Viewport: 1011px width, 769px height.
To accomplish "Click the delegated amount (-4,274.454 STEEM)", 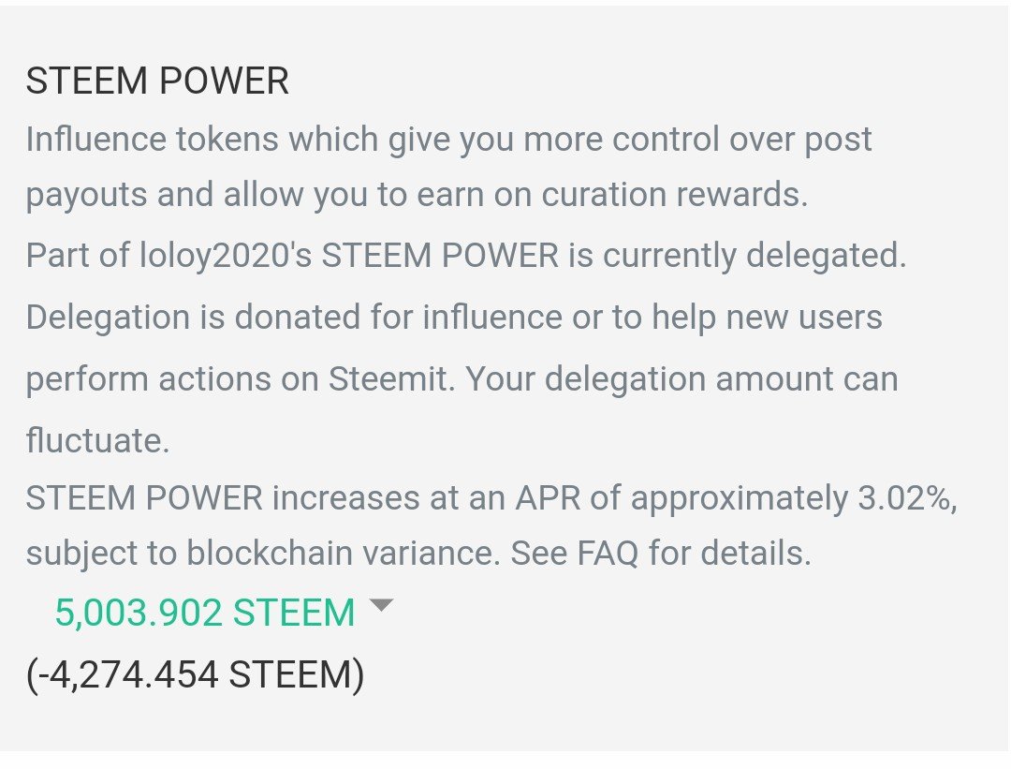I will pos(196,674).
